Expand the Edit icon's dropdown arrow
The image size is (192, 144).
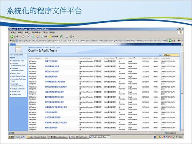coord(74,36)
